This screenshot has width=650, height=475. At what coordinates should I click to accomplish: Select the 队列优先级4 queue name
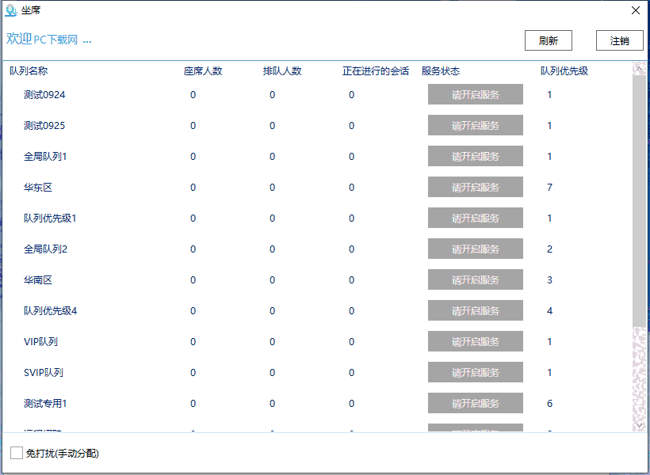pos(50,310)
